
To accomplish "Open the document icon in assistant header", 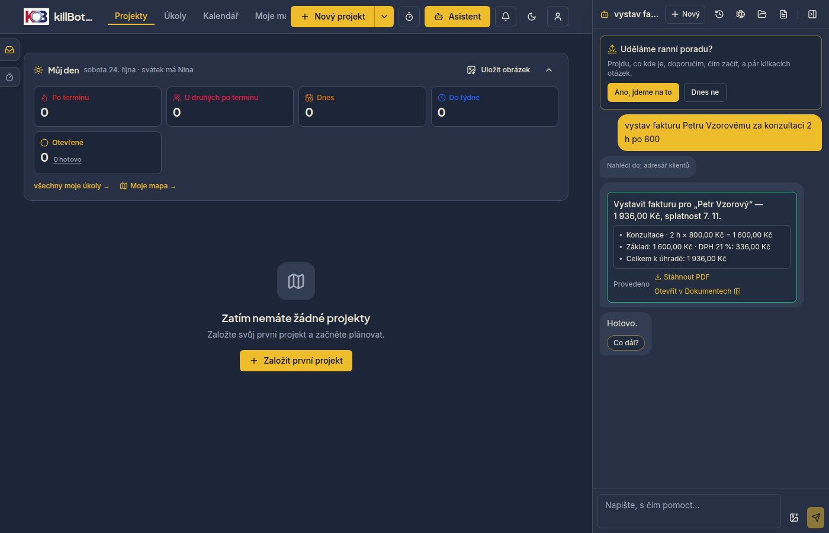I will pyautogui.click(x=783, y=14).
